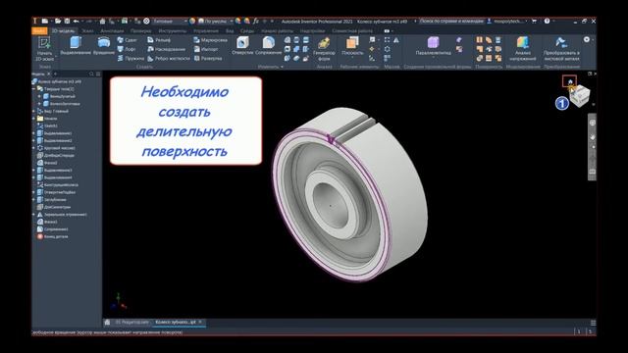
Task: Switch to the Совместная работа ribbon tab
Action: (x=352, y=30)
